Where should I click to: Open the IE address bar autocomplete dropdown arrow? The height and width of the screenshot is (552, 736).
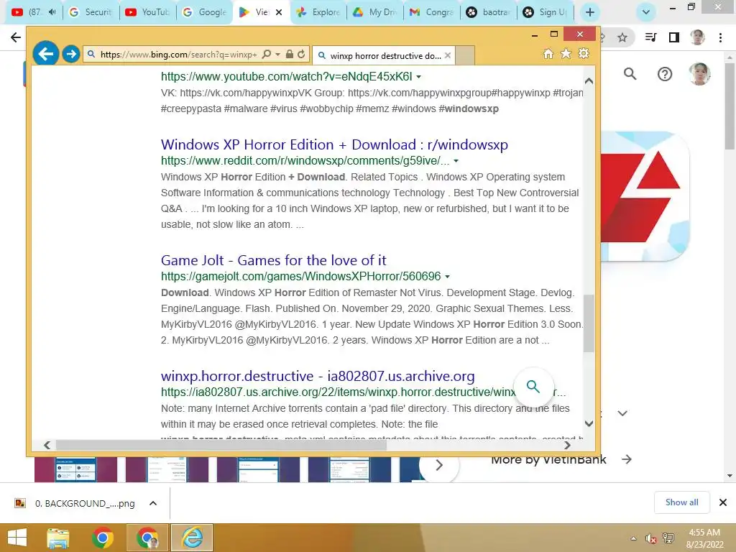[277, 55]
